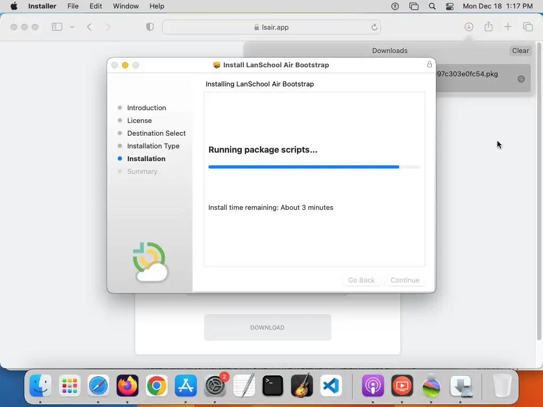
Task: Toggle Safari sidebar button
Action: [57, 27]
